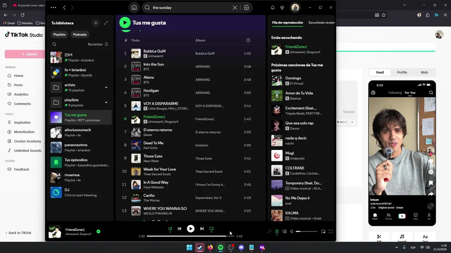Switch TikTok preview to Profile tab
Viewport: 451px width, 253px height.
point(402,72)
